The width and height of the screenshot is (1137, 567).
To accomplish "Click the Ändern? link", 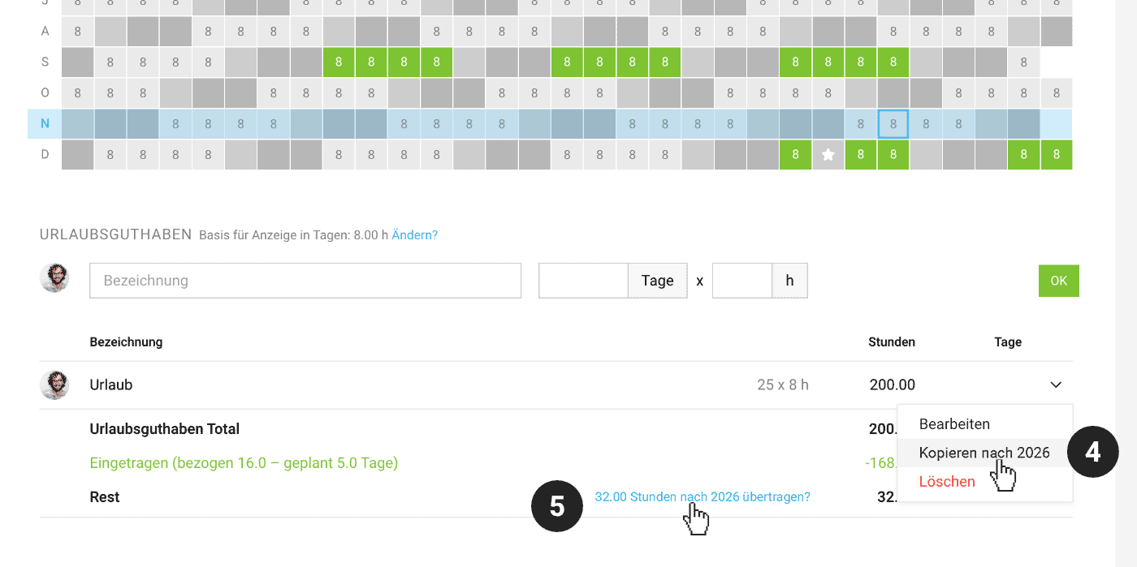I will point(414,235).
